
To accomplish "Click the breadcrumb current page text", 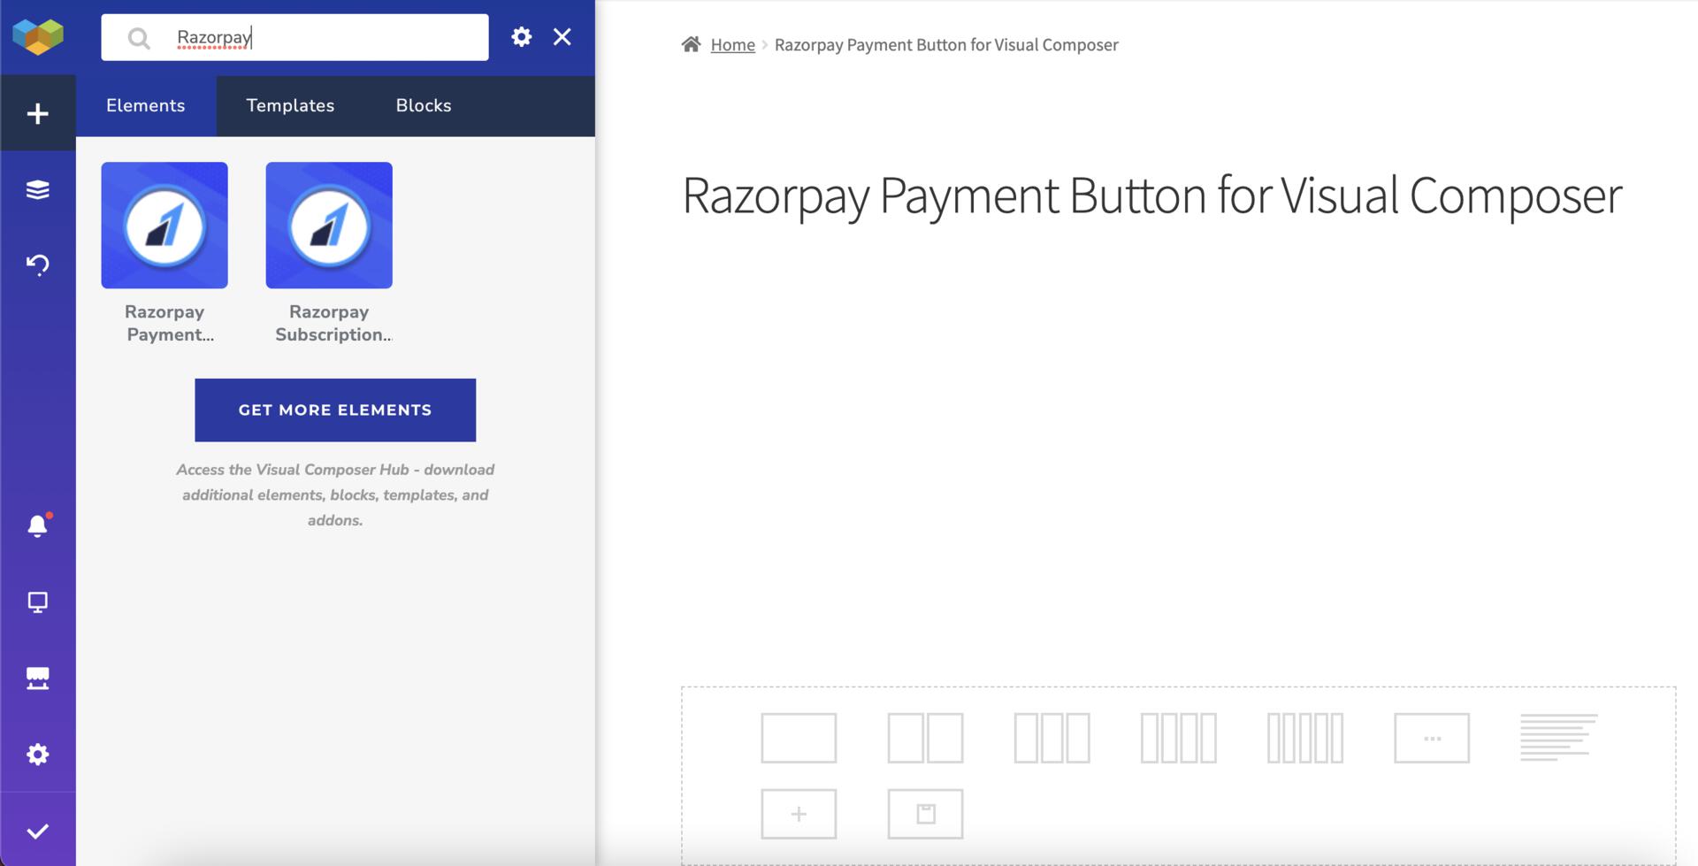I will (x=946, y=44).
